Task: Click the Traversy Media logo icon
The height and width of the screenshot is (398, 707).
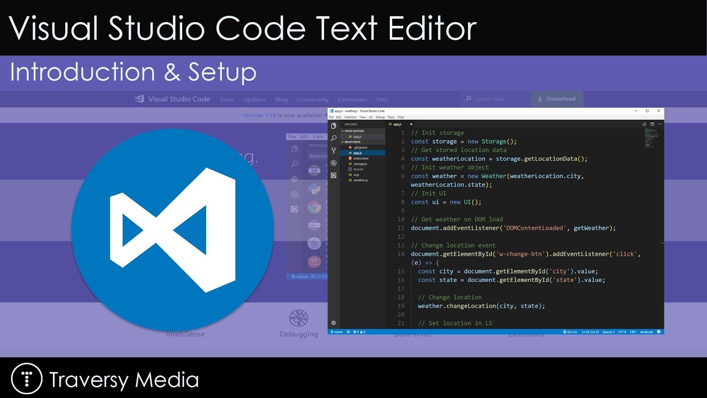Action: click(x=27, y=379)
